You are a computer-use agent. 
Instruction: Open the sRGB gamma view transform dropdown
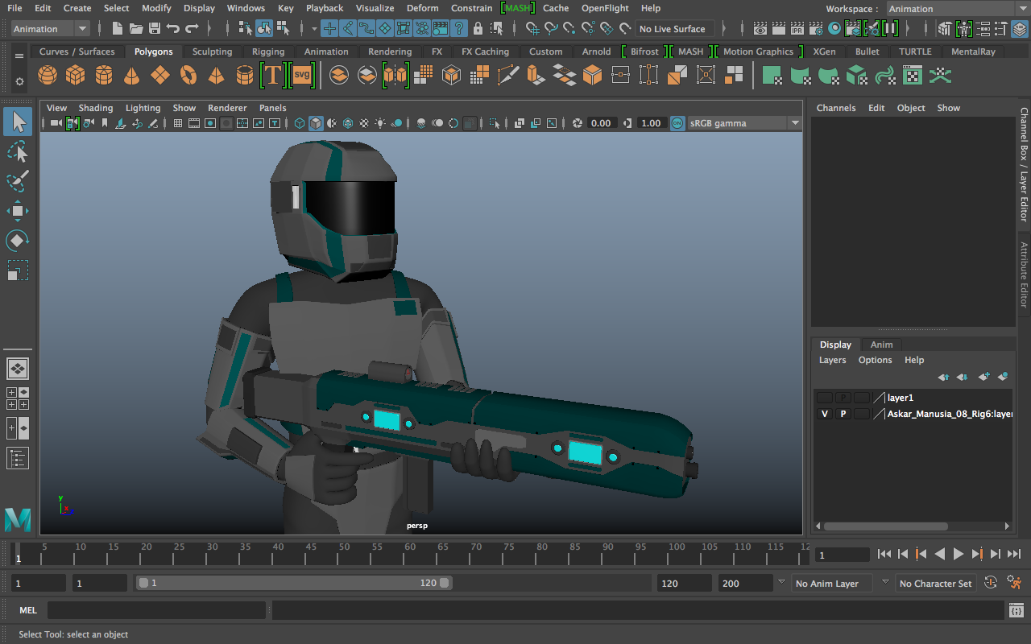point(744,123)
